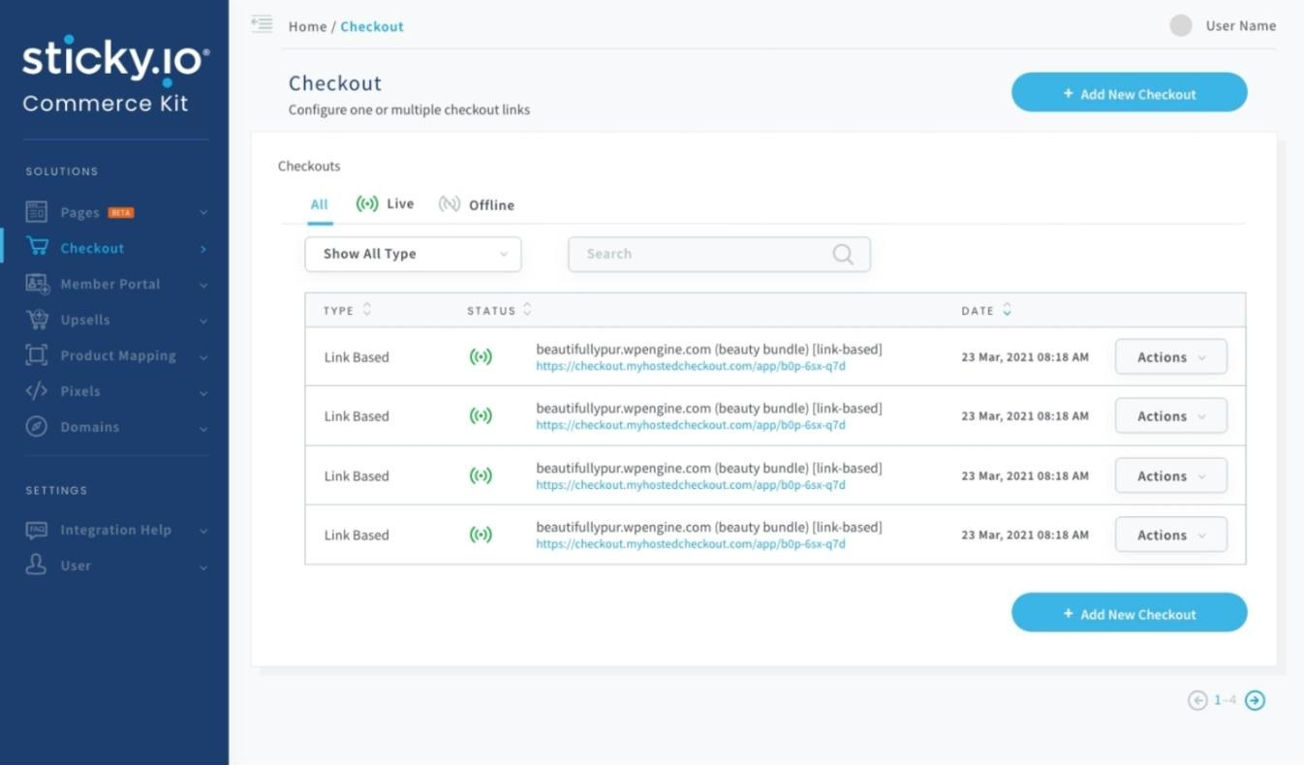
Task: Click the bottom Add New Checkout button
Action: tap(1129, 613)
